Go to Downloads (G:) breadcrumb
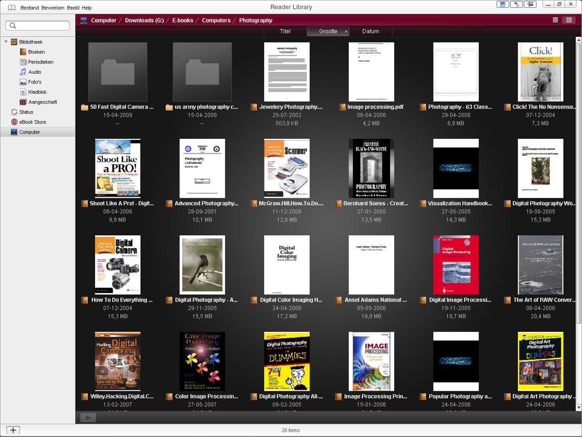Viewport: 582px width, 437px height. 144,20
